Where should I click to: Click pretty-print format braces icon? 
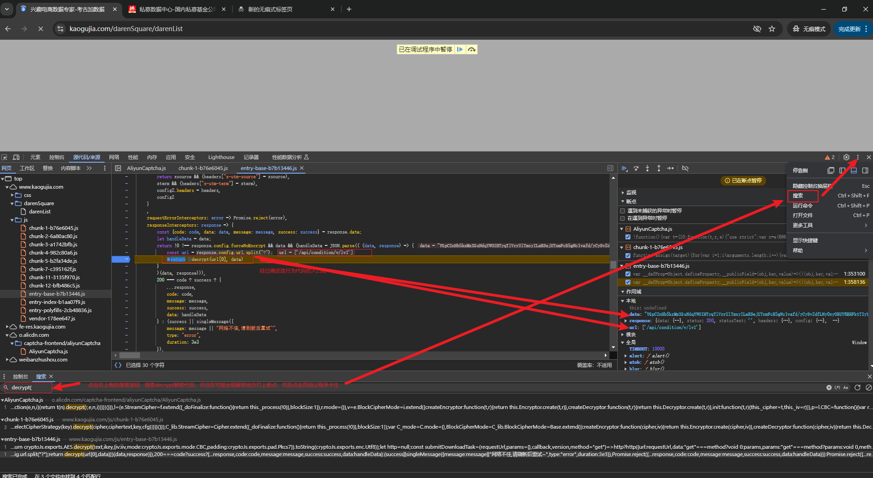[118, 365]
